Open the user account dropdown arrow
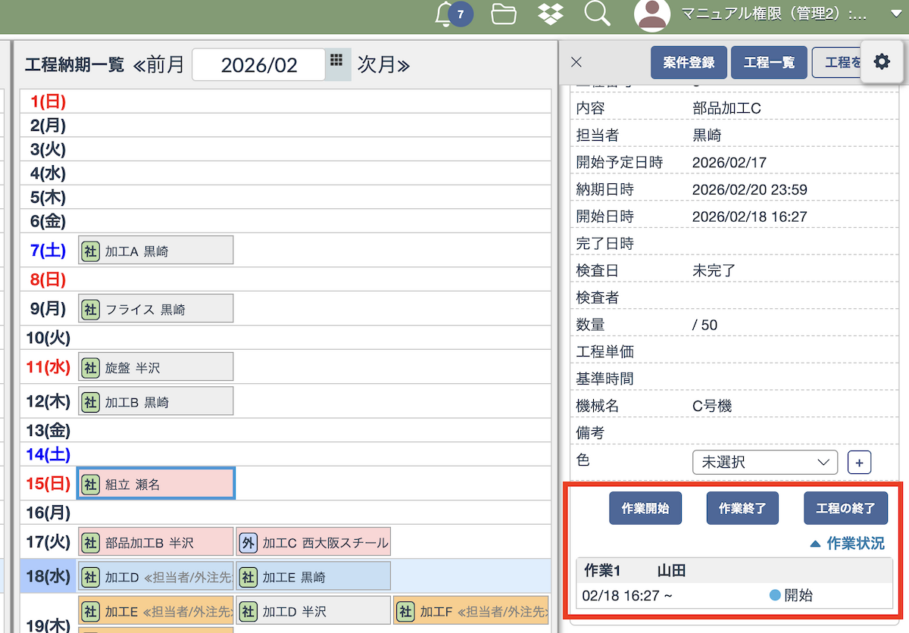Screen dimensions: 909x633 [895, 14]
